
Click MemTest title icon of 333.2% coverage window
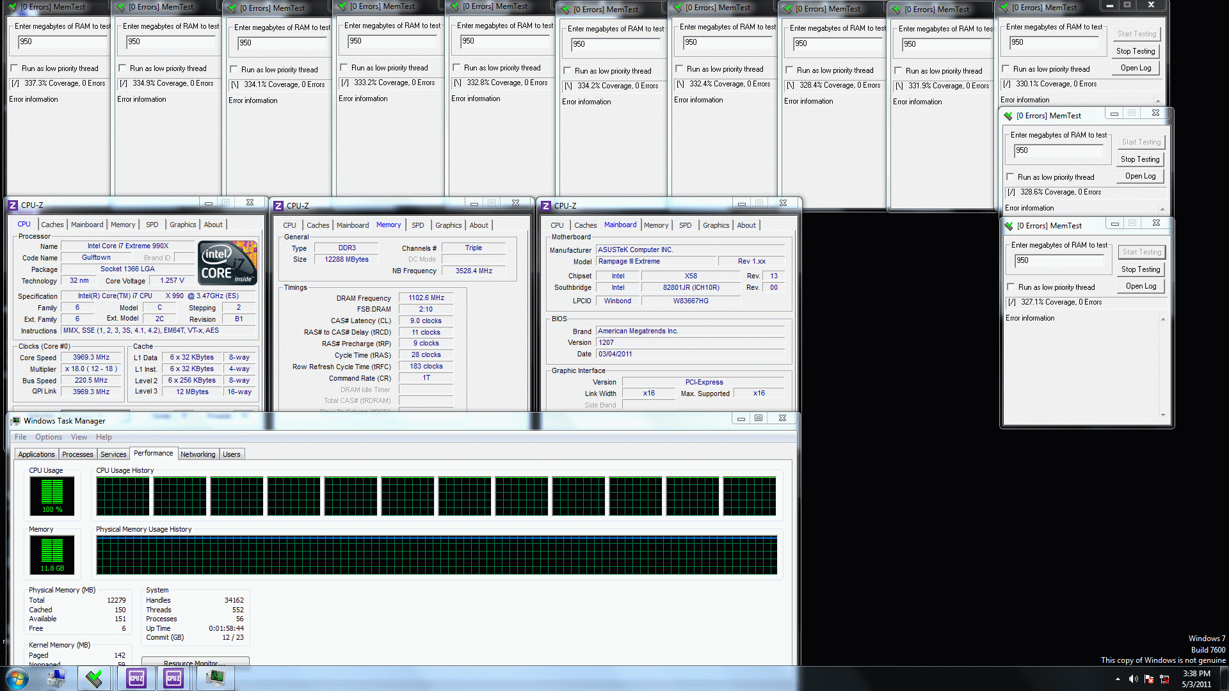point(342,6)
